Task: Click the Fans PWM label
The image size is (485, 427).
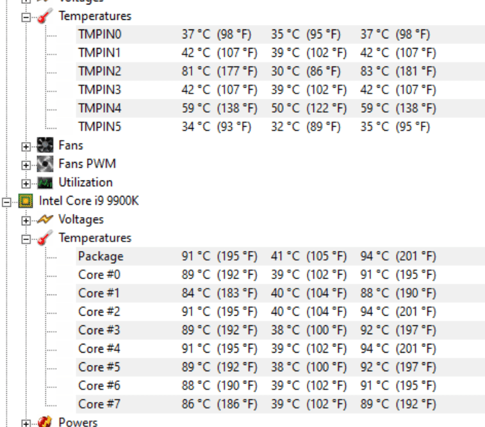Action: (87, 164)
